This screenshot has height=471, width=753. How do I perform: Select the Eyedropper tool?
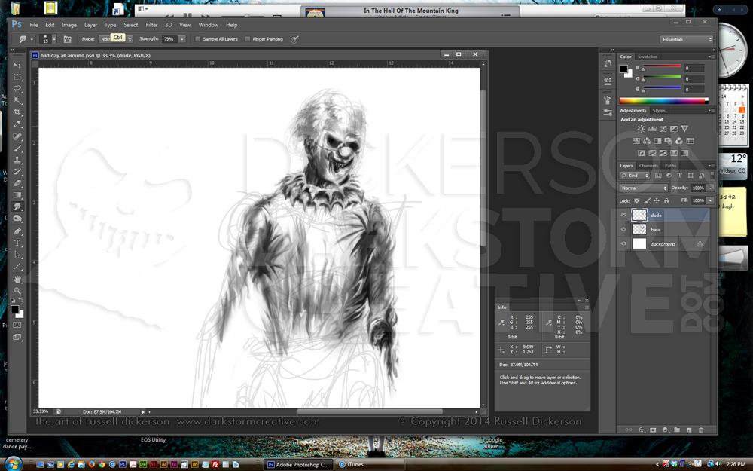[x=17, y=124]
